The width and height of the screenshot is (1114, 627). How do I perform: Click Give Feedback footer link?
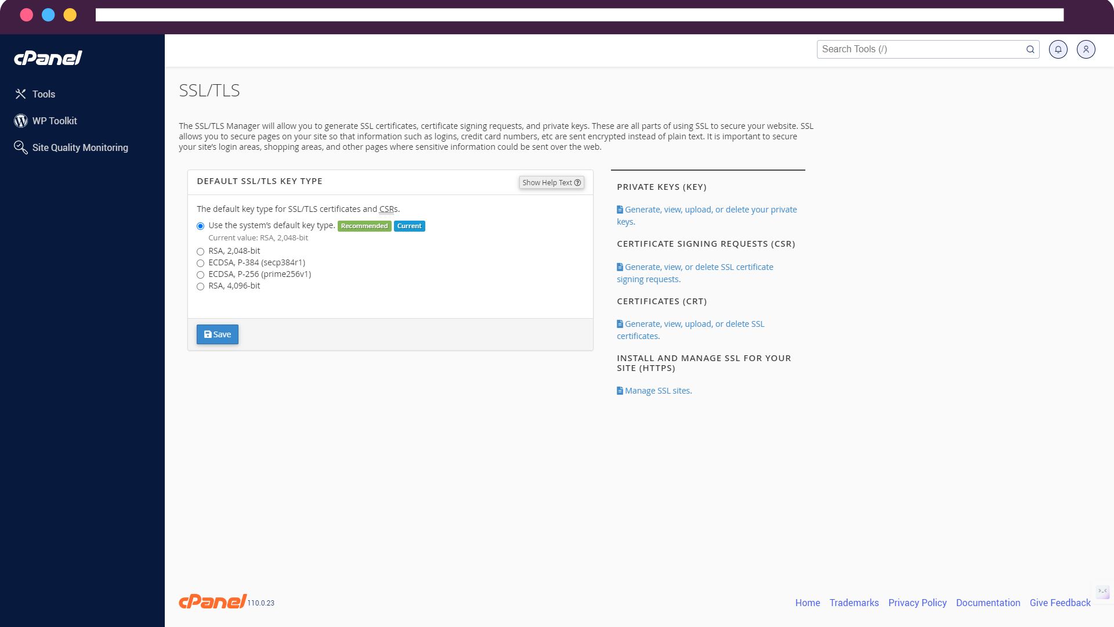1059,603
